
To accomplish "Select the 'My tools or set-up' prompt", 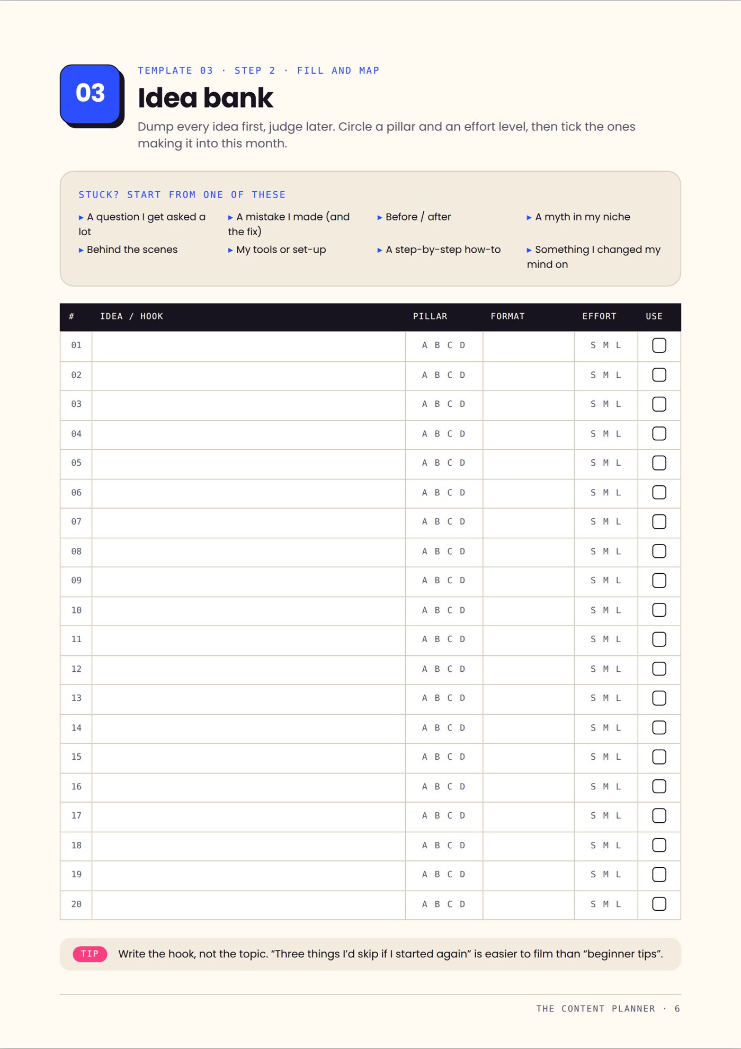I will [x=277, y=250].
